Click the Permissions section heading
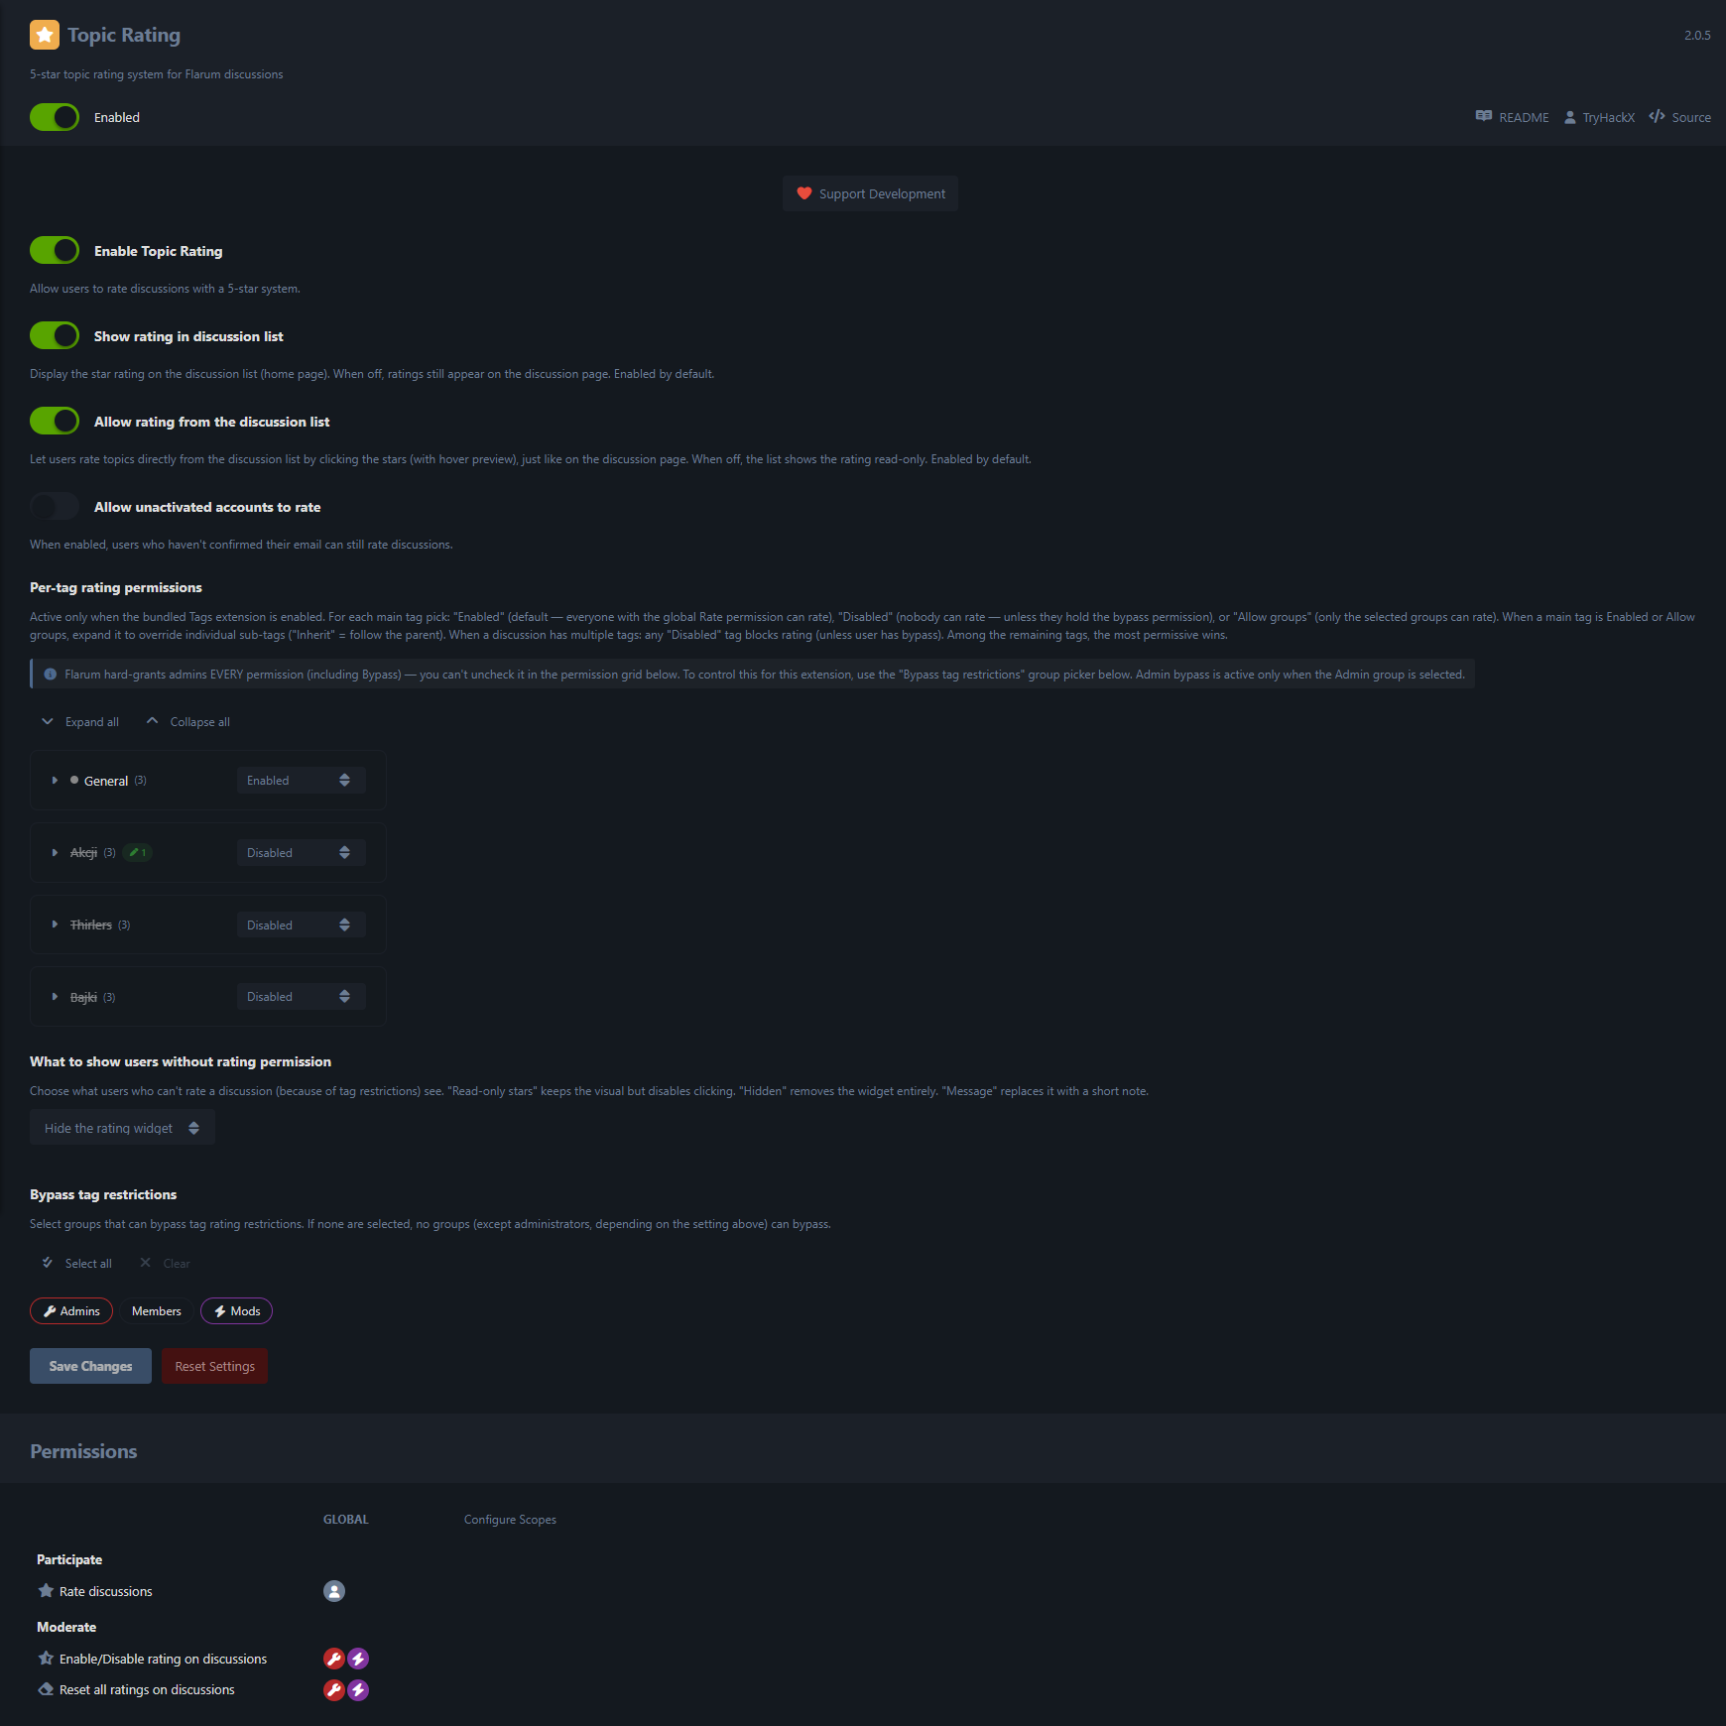 (x=83, y=1451)
